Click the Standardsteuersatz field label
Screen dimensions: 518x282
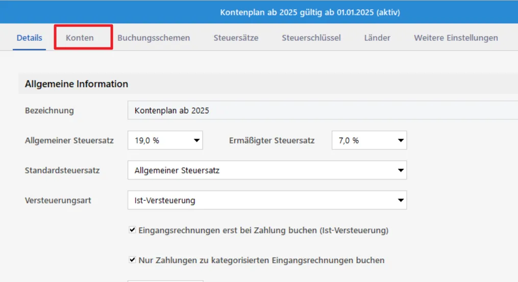pos(62,170)
